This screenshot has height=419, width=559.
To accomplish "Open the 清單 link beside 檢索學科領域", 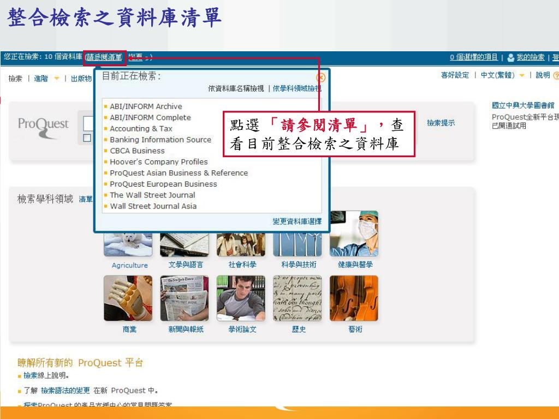I will click(86, 199).
